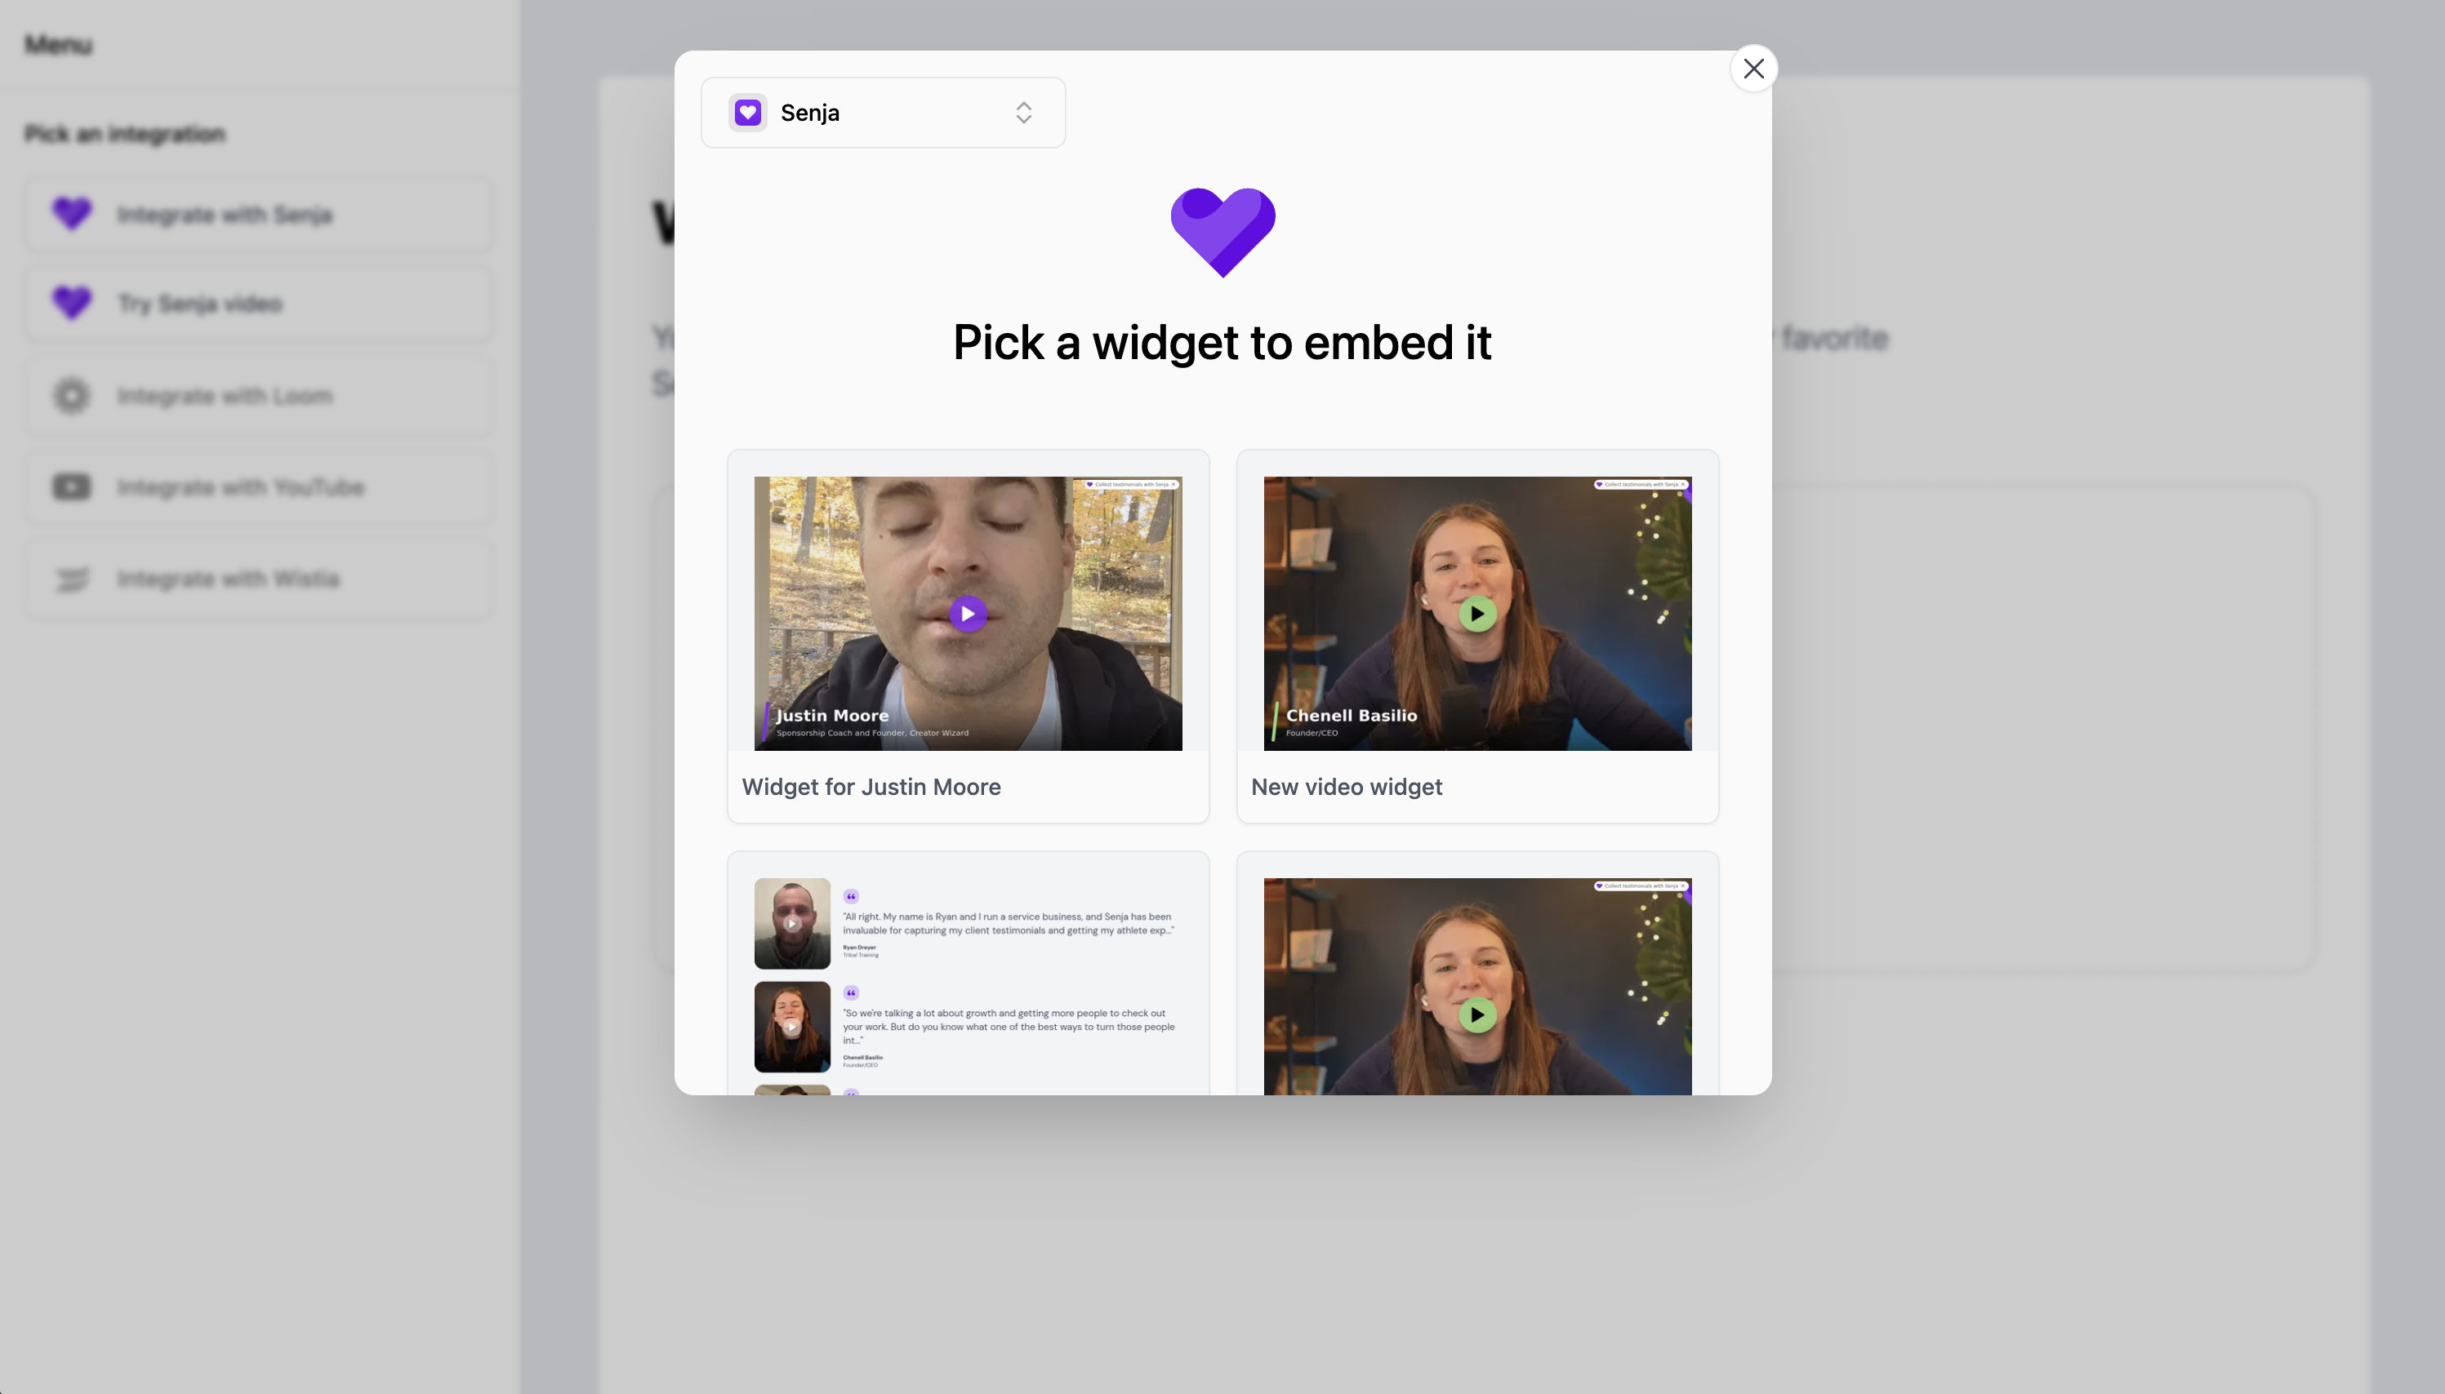
Task: Click Ryan Dreyer testimonial thumbnail
Action: [792, 924]
